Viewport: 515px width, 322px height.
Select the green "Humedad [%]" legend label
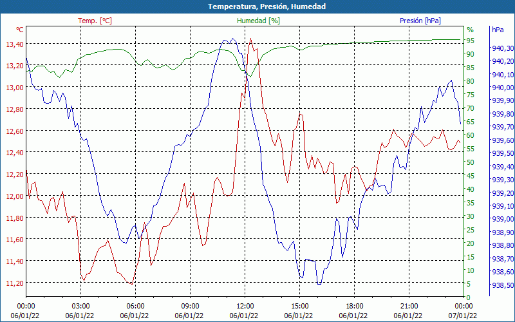point(259,21)
